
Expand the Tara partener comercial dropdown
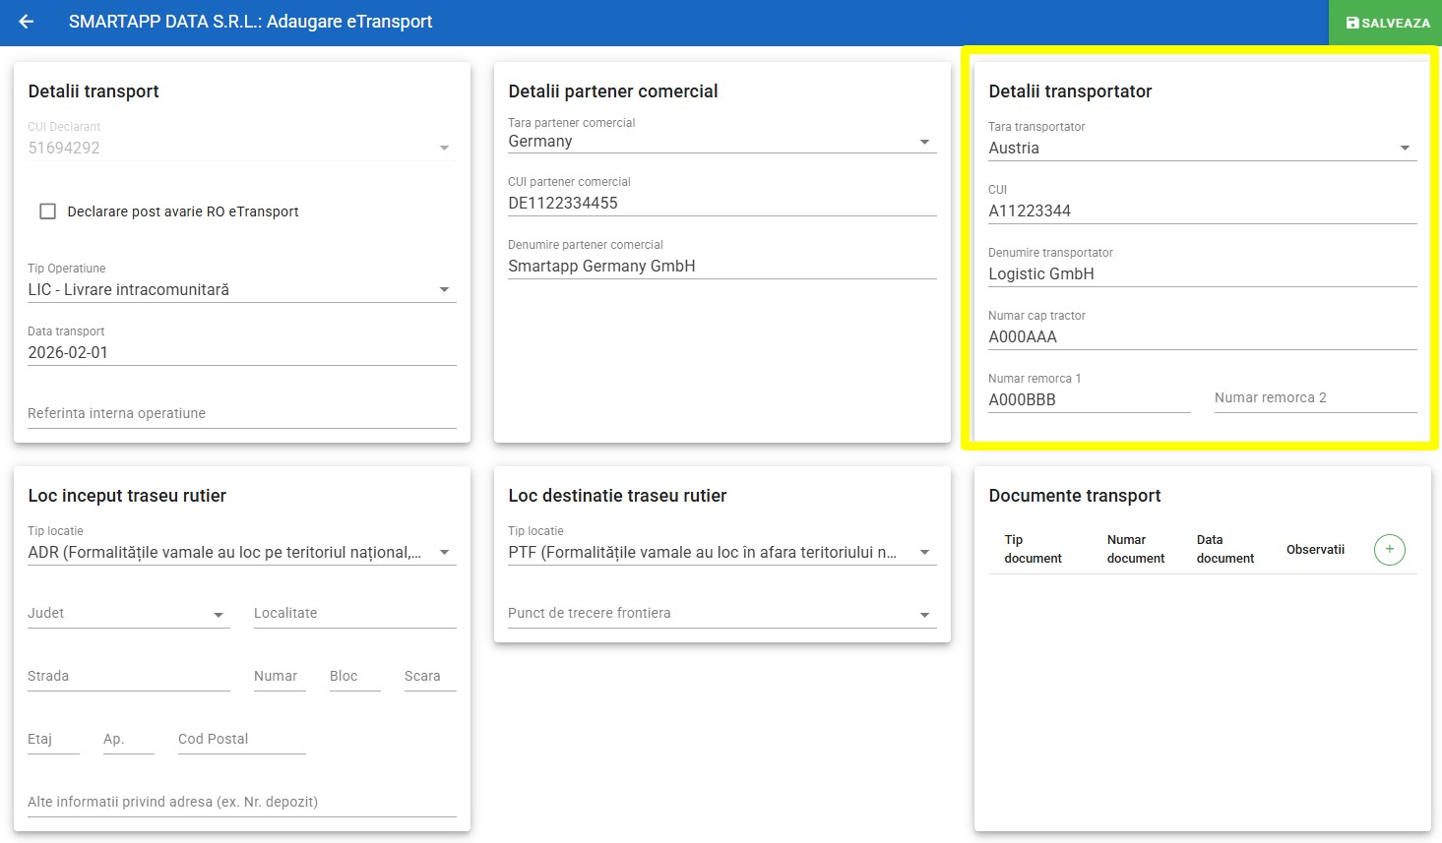coord(721,142)
